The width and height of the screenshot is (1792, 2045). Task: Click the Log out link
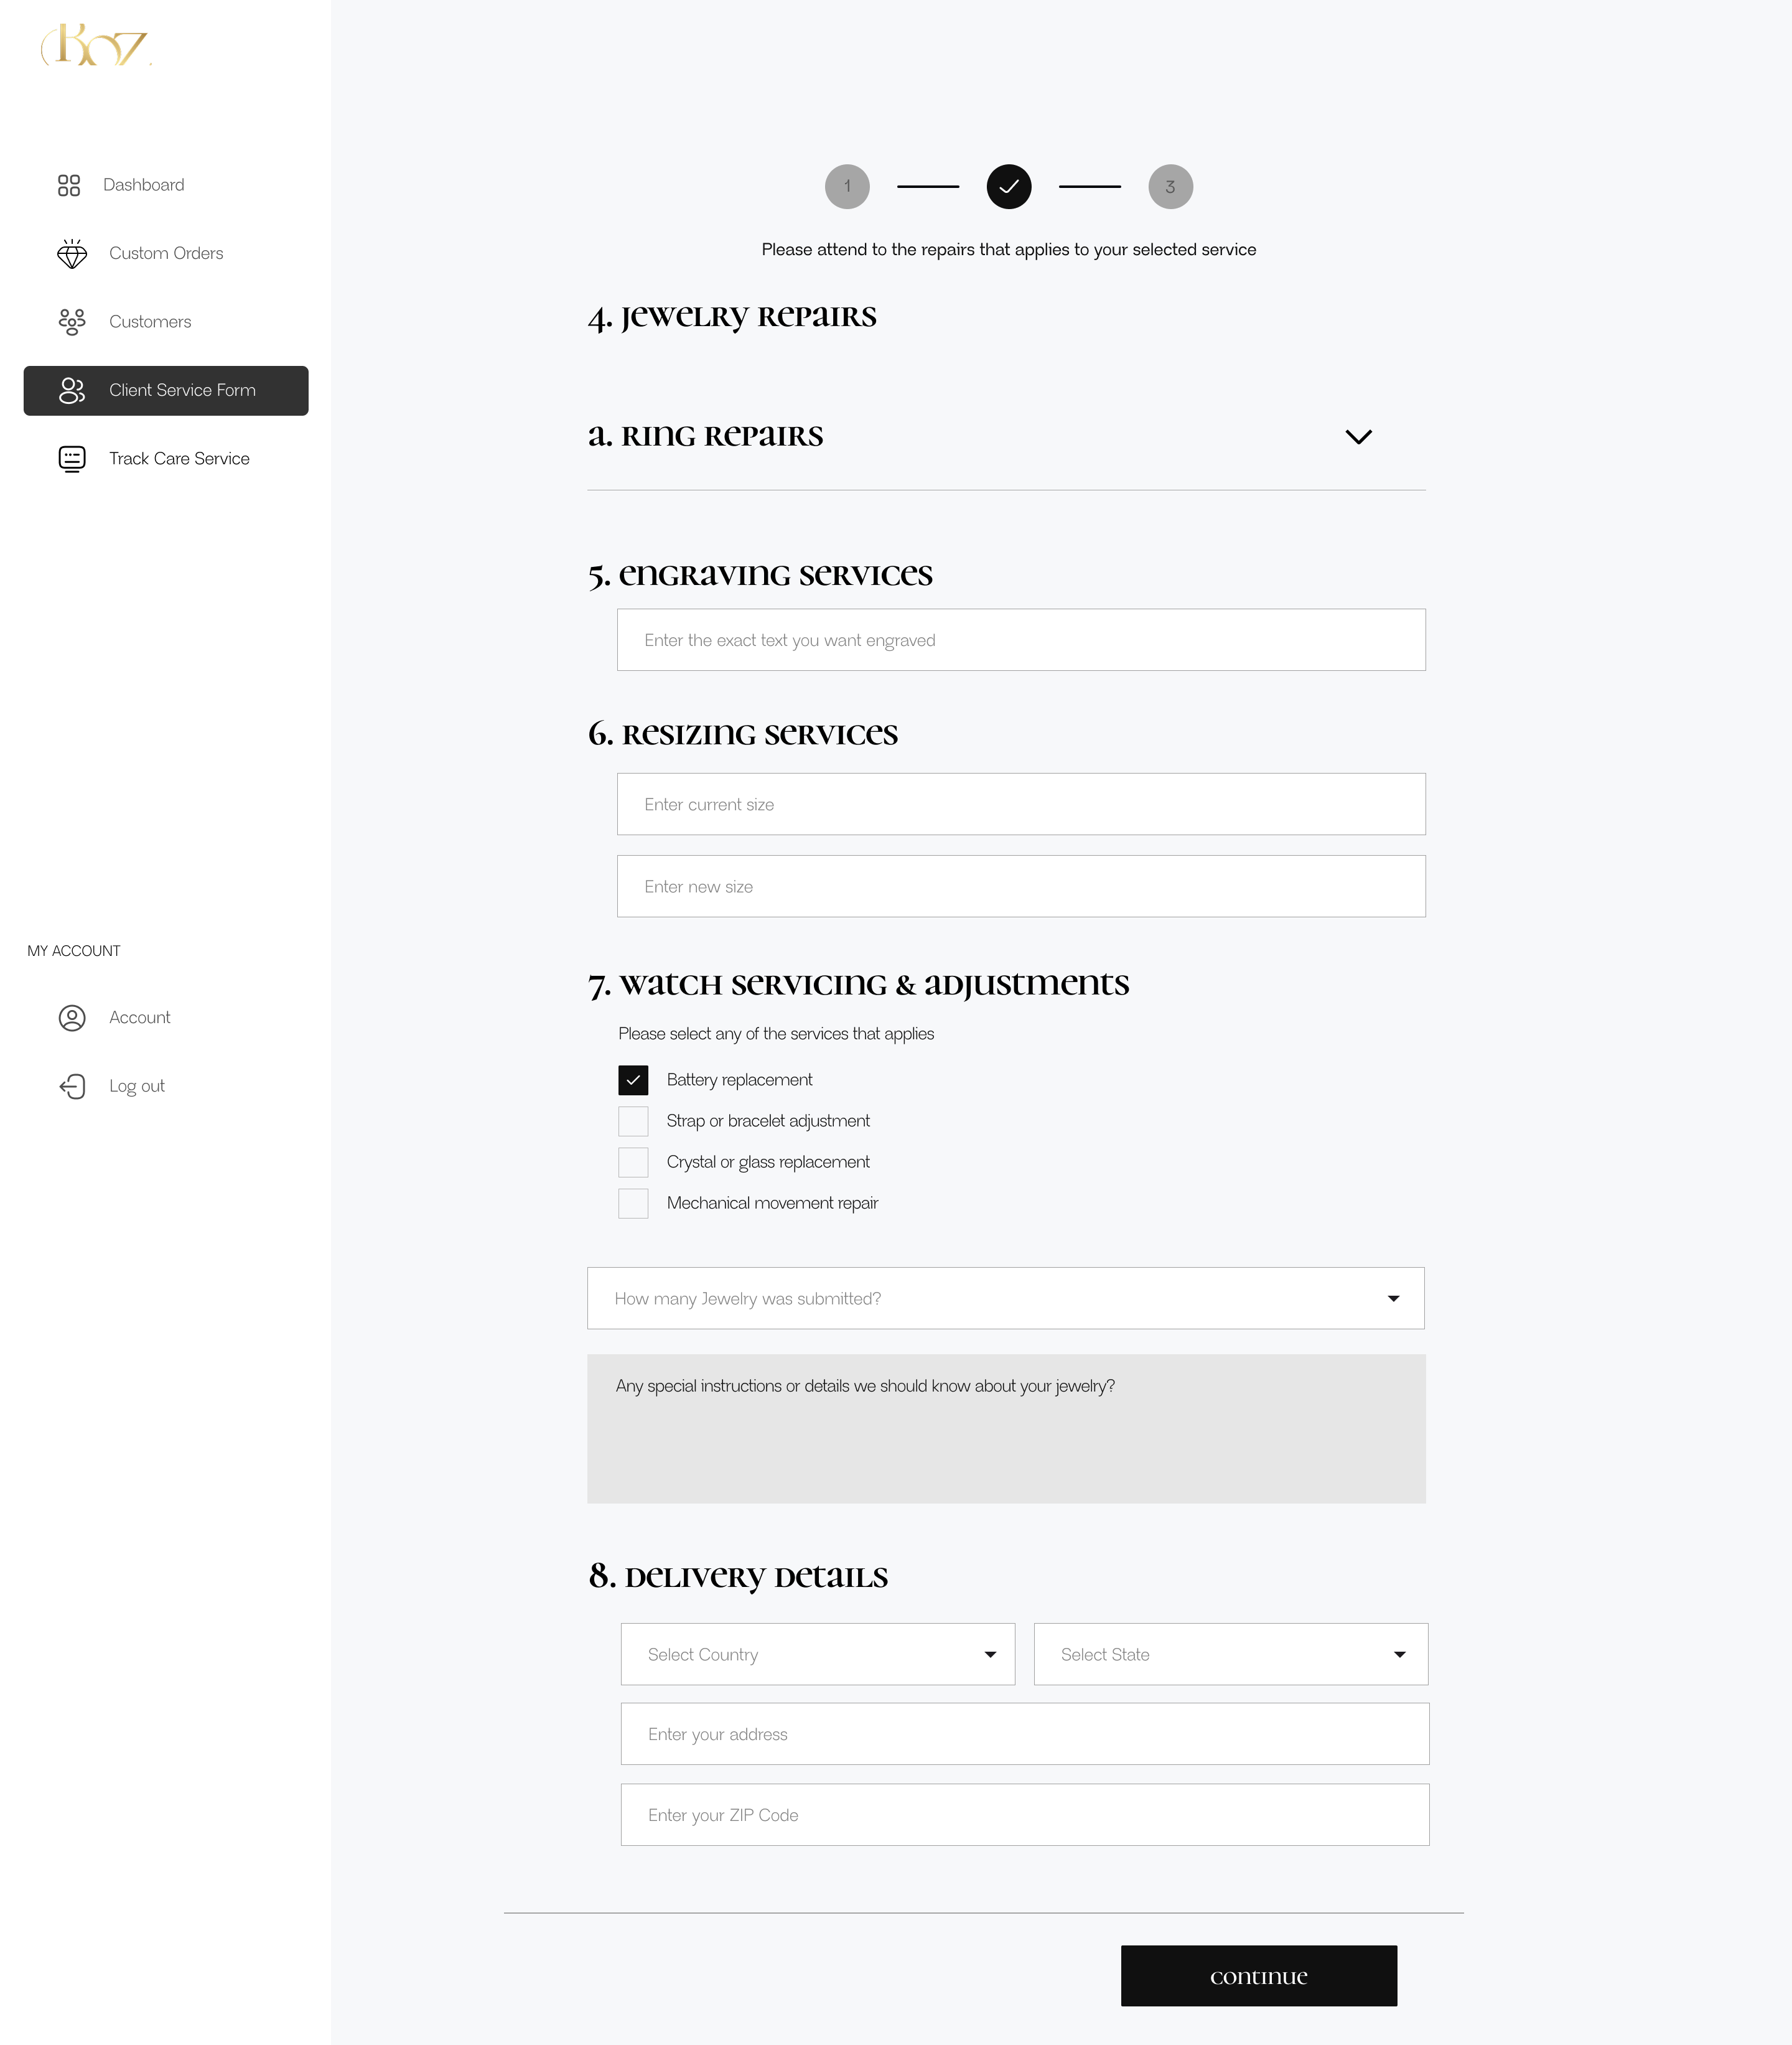pyautogui.click(x=137, y=1087)
